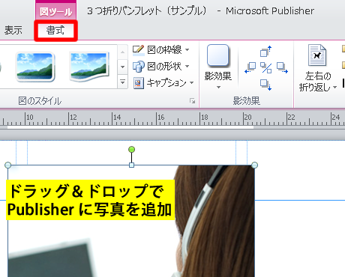345x277 pixels.
Task: Nudge shadow down with the arrow icon
Action: tap(265, 85)
